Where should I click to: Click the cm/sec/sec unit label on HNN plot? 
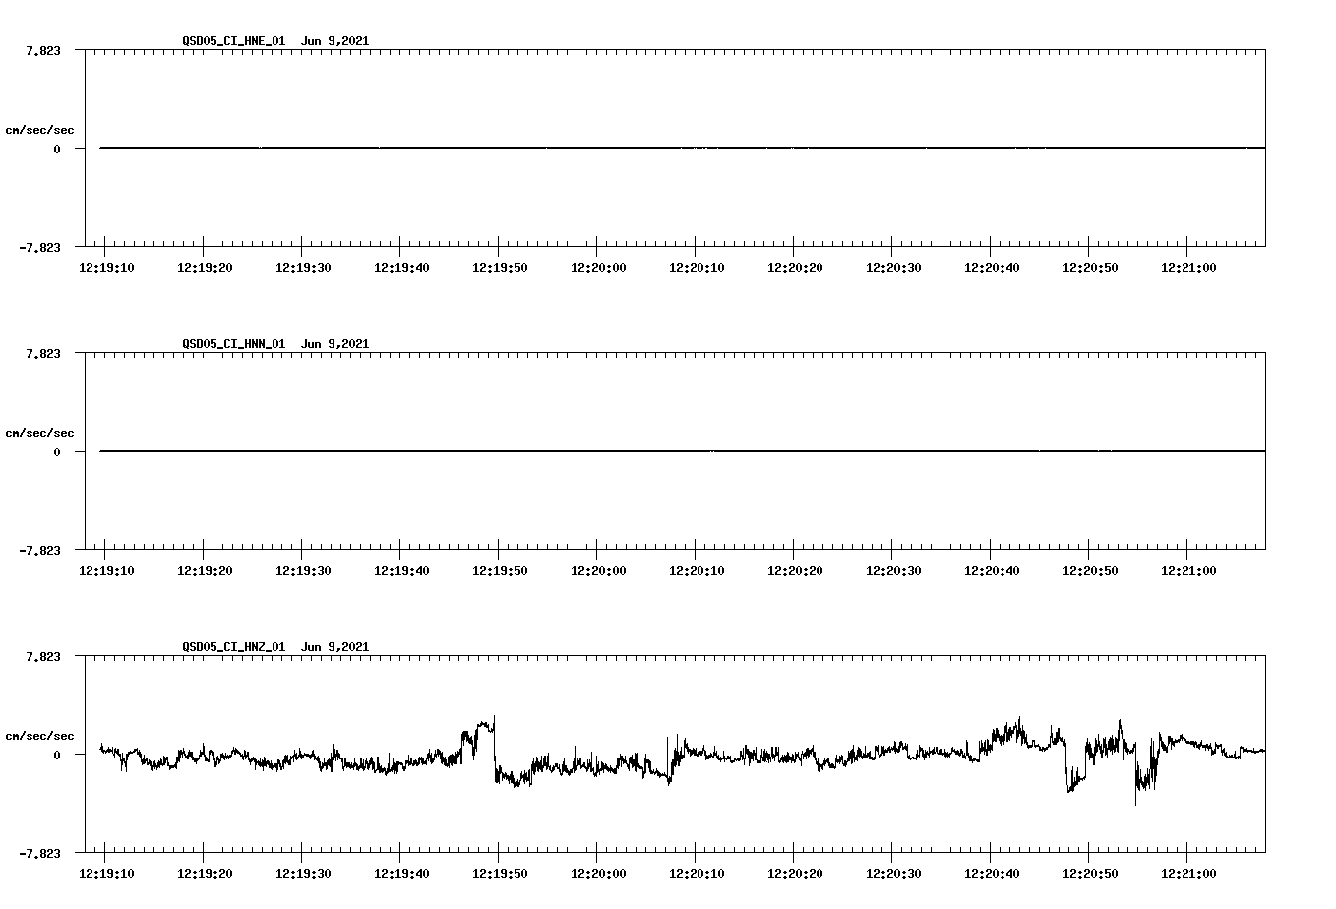pyautogui.click(x=39, y=434)
